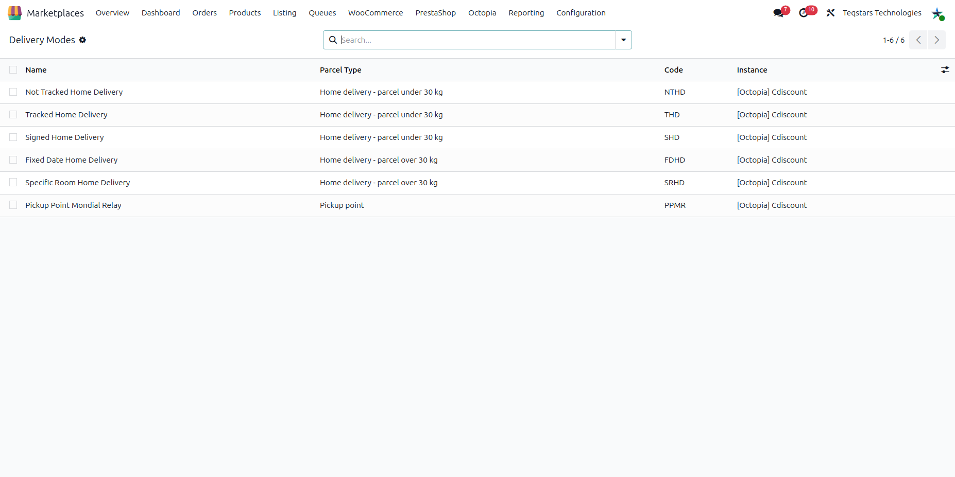Open the Configuration menu
This screenshot has width=955, height=477.
tap(581, 13)
